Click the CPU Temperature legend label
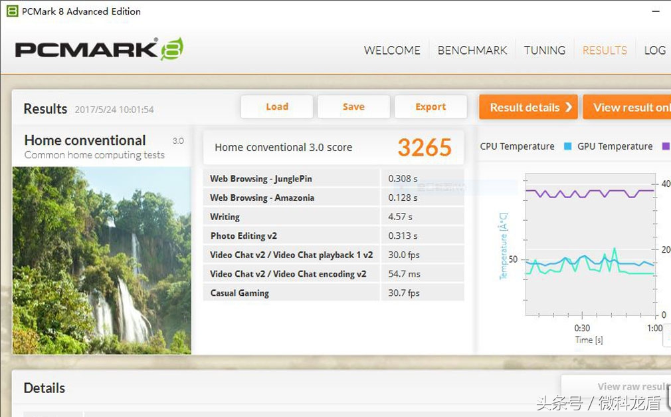Screen dimensions: 671x417 pos(517,146)
